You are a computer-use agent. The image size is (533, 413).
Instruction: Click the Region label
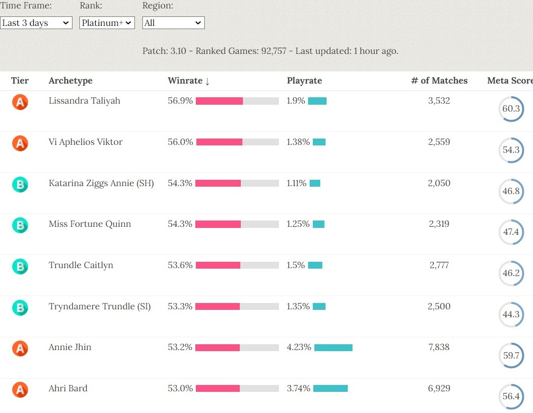point(158,6)
